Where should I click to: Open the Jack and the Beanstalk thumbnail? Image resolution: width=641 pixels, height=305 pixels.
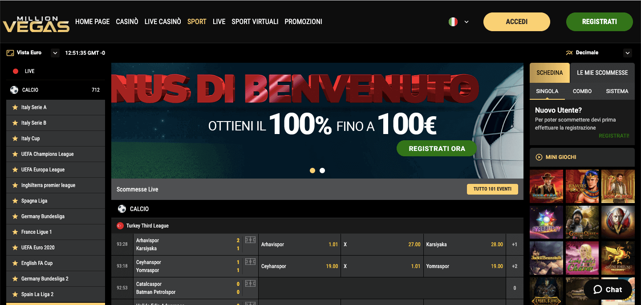tap(546, 258)
